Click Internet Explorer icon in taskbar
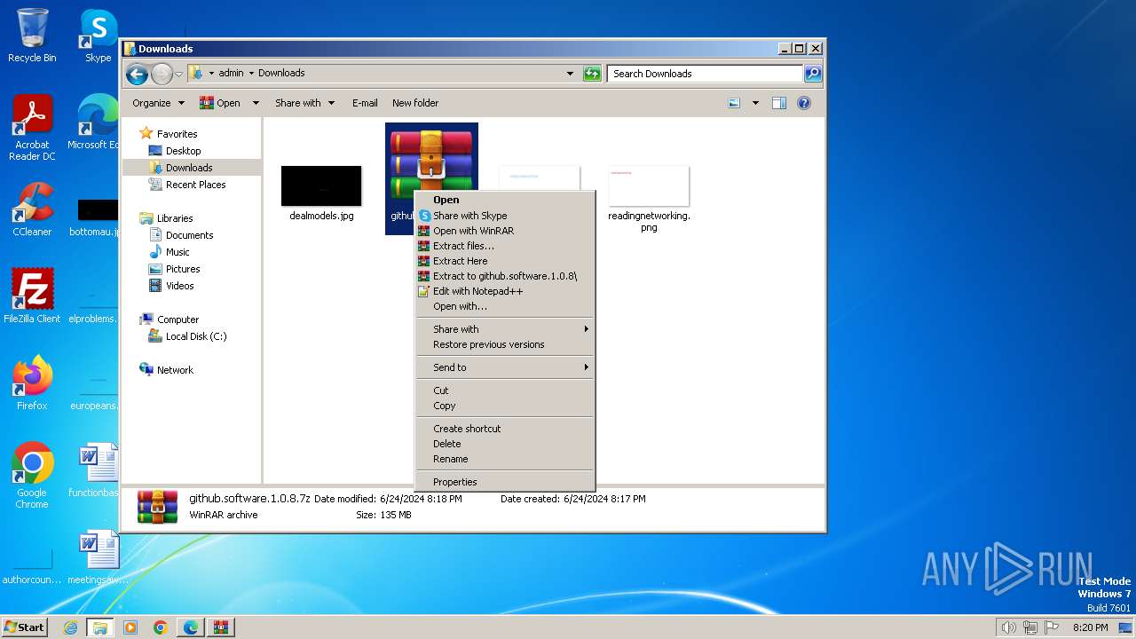 click(70, 627)
